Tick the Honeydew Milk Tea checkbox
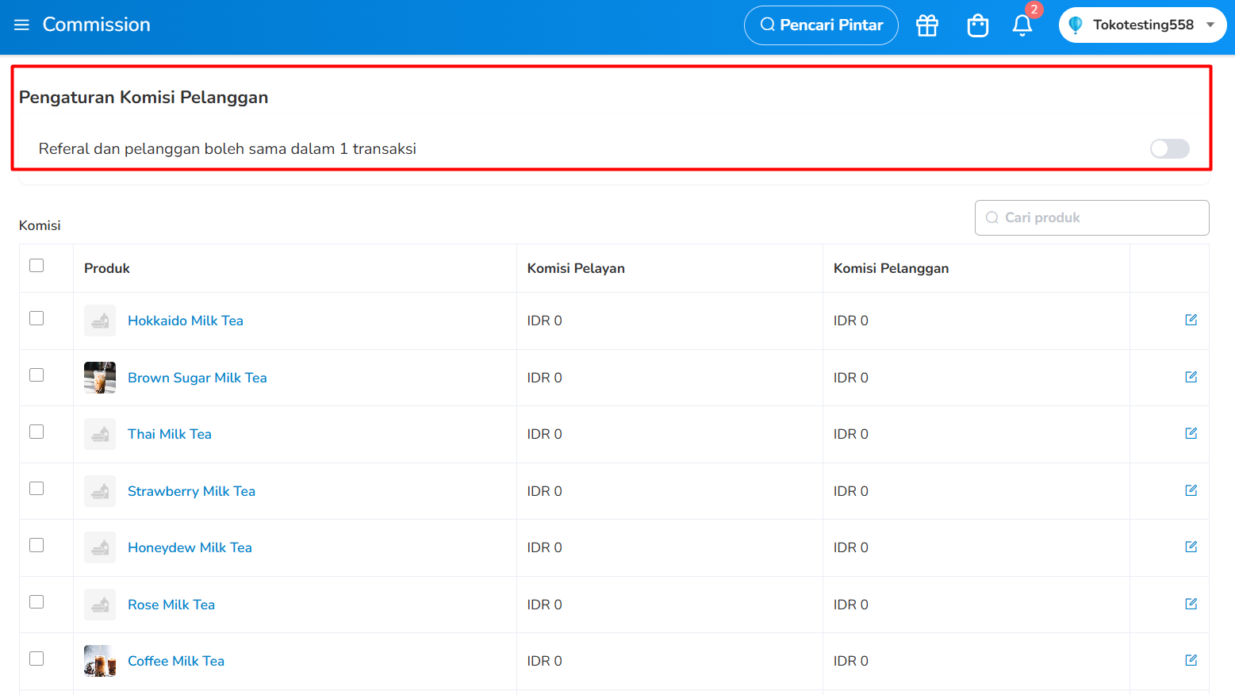The height and width of the screenshot is (695, 1235). (x=36, y=545)
